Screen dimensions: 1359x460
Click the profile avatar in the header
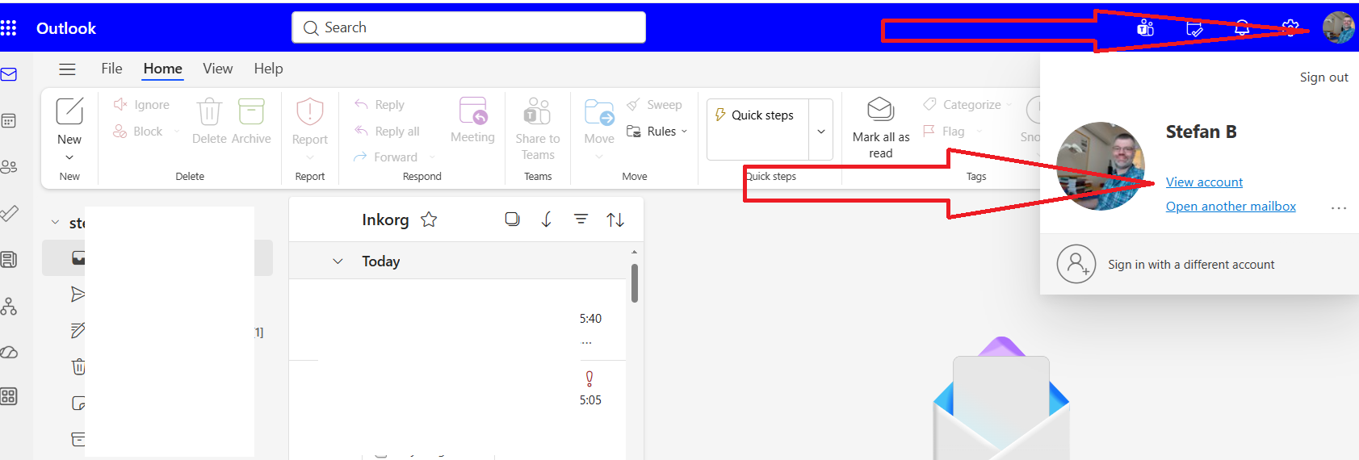click(x=1338, y=27)
